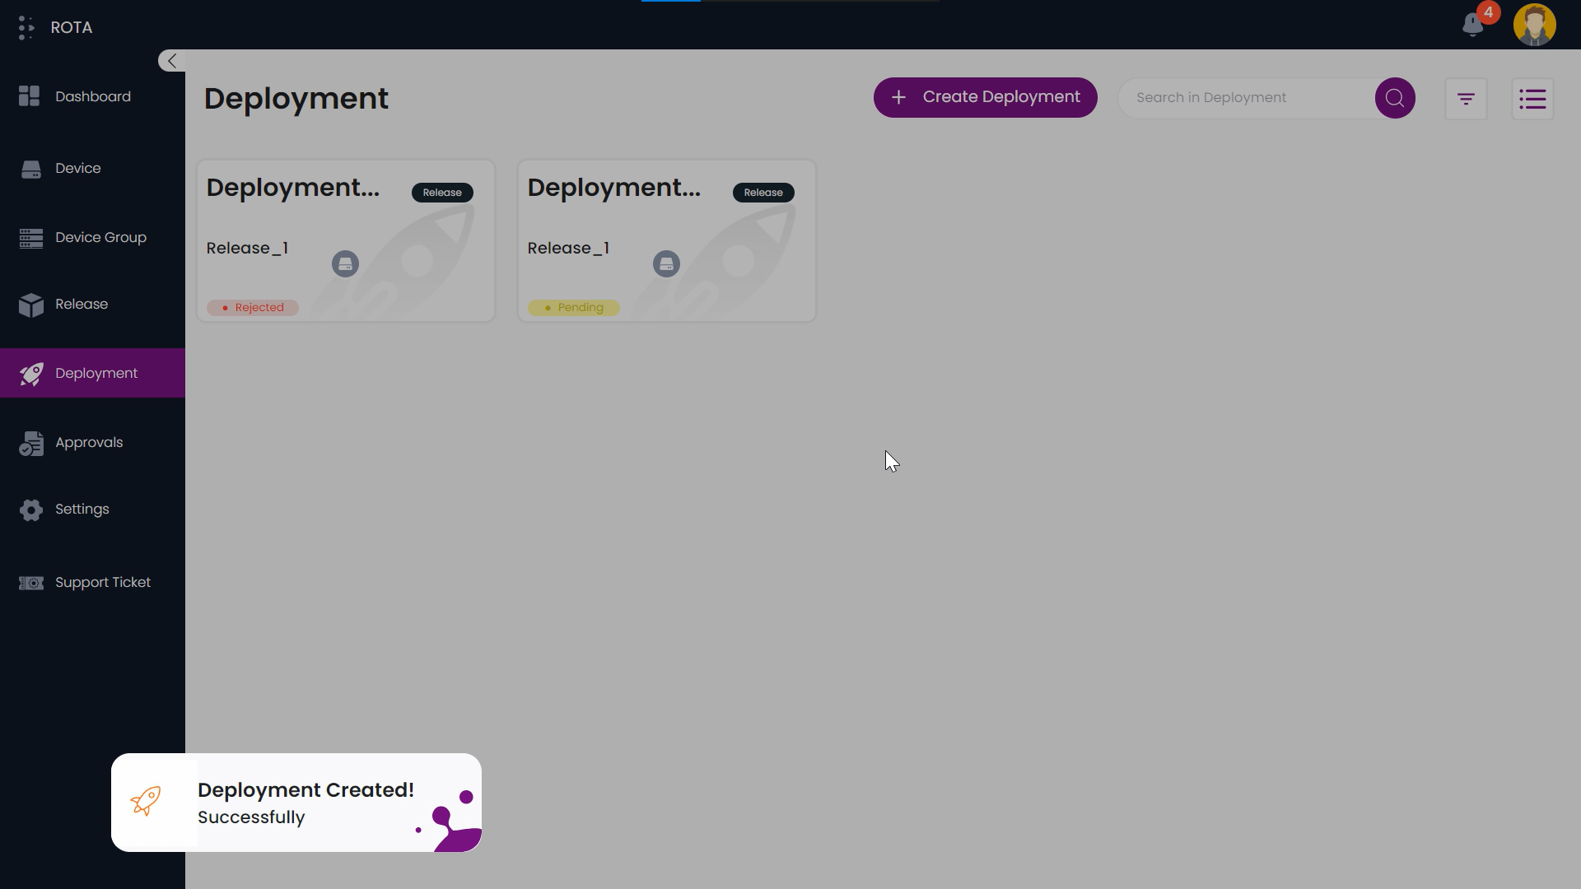Click the Create Deployment button
Viewport: 1581px width, 889px height.
point(985,97)
